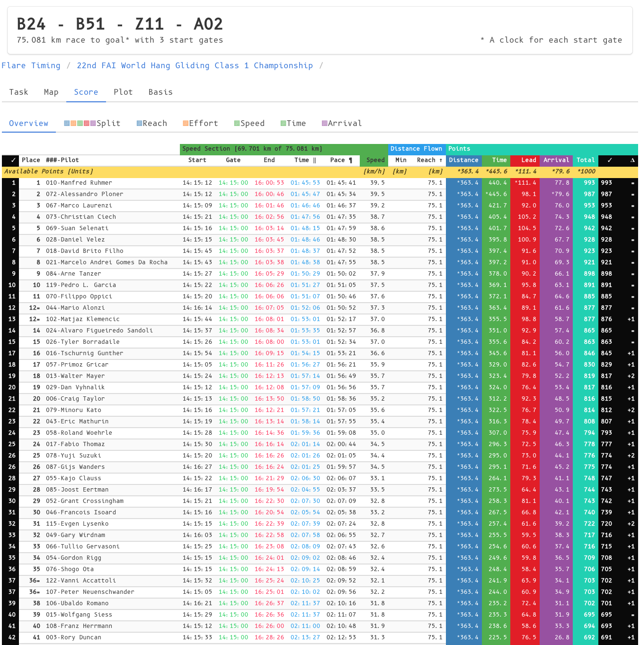Open the Time sub-tab
The height and width of the screenshot is (645, 640).
pyautogui.click(x=293, y=123)
